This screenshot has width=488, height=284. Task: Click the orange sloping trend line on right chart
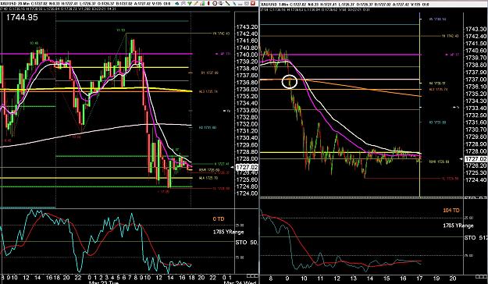364,88
